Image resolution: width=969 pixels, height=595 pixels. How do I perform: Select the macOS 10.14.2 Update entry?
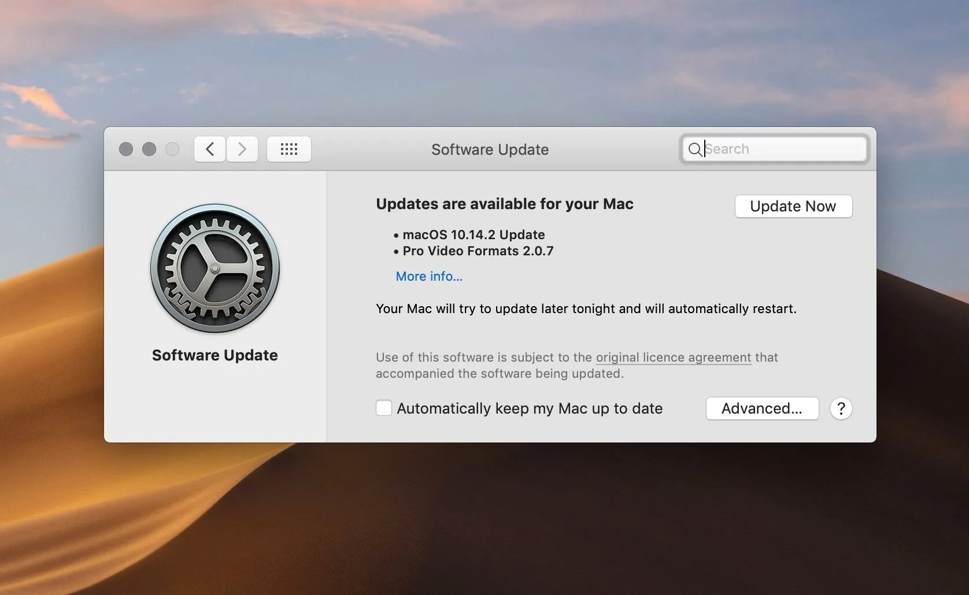(x=474, y=235)
